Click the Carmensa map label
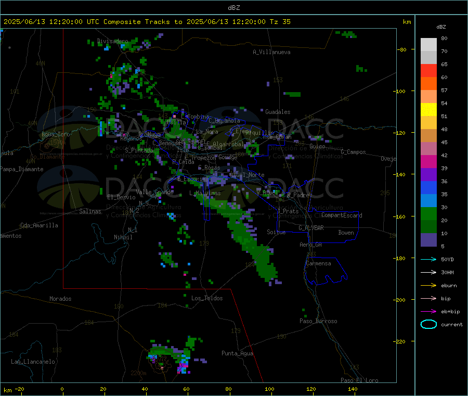The image size is (468, 396). 318,263
